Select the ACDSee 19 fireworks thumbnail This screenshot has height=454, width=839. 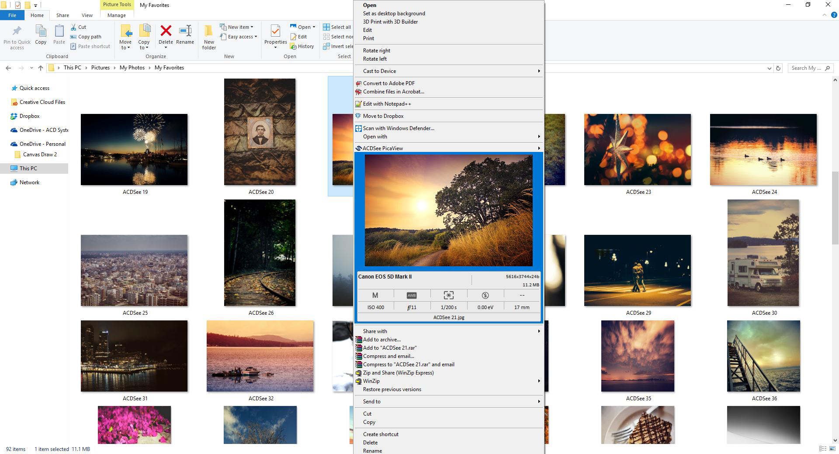[x=134, y=149]
